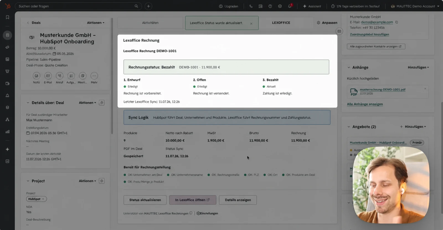The height and width of the screenshot is (230, 443).
Task: Open the Angebote Hinzufügen dropdown
Action: click(x=413, y=127)
